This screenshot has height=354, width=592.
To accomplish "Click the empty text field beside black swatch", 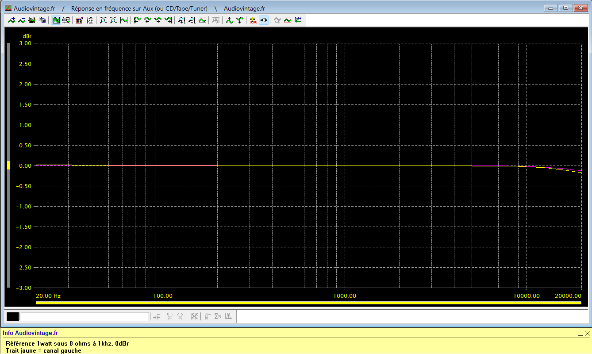I will coord(85,316).
